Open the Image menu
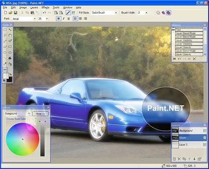209x169 pixels. pos(23,7)
